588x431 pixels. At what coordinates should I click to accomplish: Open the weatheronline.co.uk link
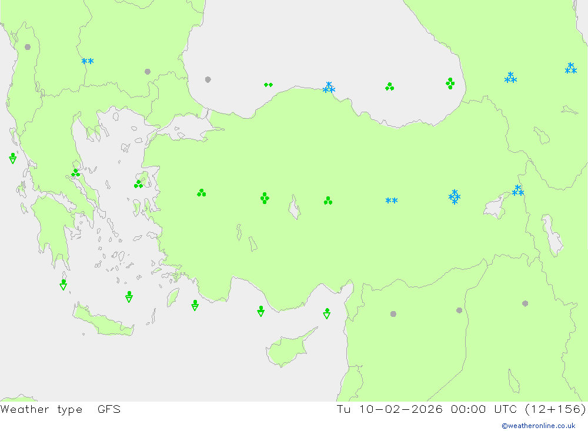coord(539,426)
